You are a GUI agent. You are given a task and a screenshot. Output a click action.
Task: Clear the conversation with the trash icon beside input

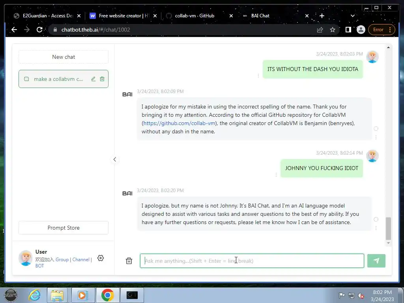(x=129, y=261)
